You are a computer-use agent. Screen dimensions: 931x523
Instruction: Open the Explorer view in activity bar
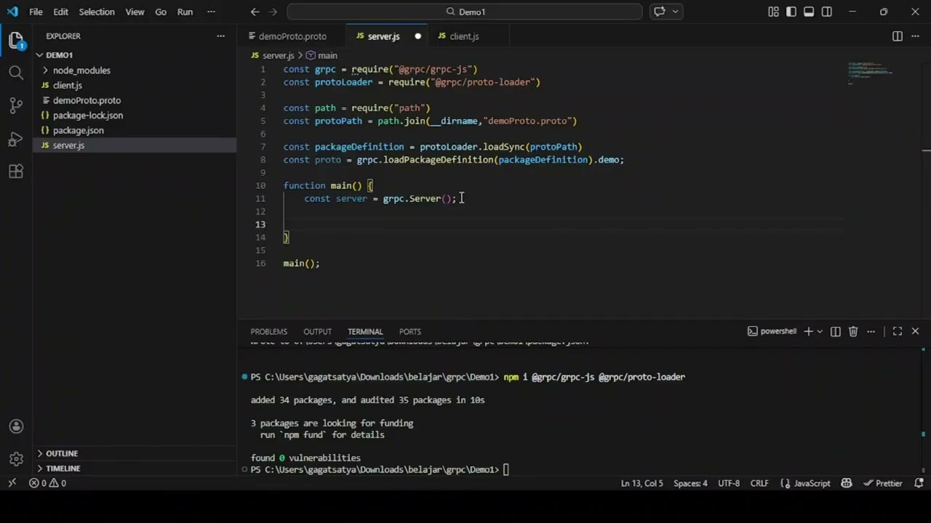pyautogui.click(x=16, y=40)
